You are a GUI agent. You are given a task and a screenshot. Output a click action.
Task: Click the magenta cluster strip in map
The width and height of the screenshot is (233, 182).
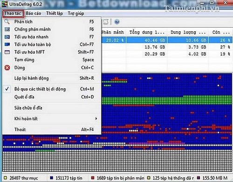tap(156, 143)
